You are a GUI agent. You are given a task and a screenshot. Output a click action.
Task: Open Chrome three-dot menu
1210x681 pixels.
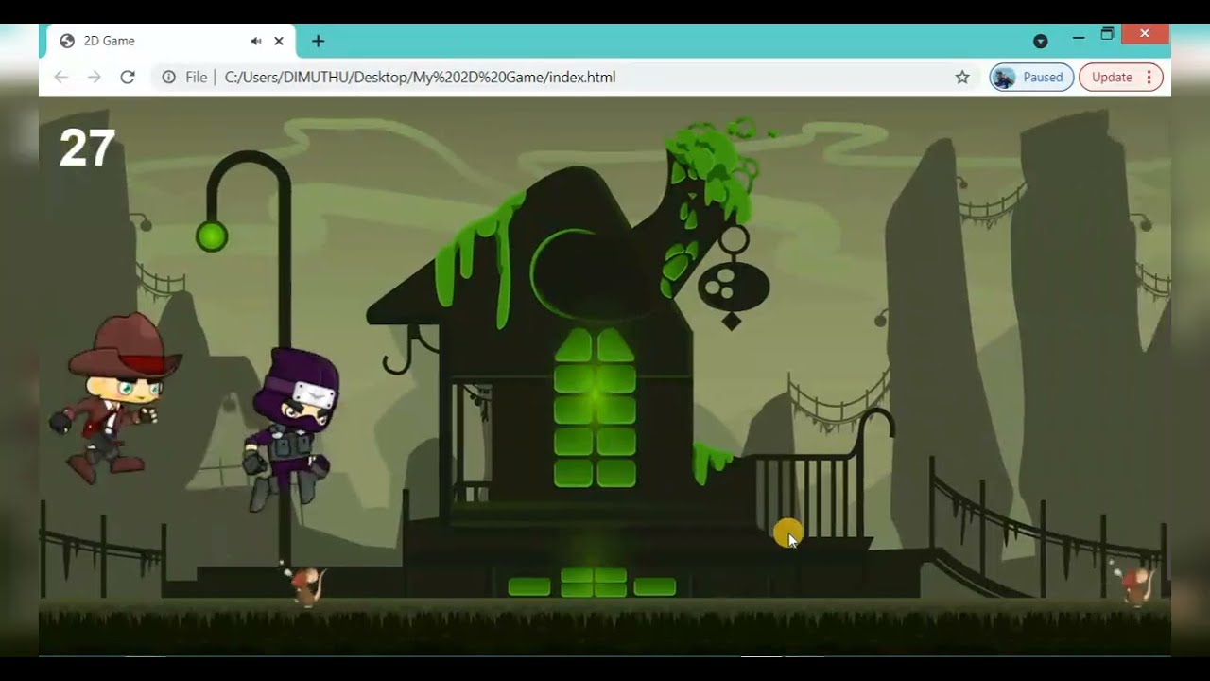pyautogui.click(x=1149, y=78)
